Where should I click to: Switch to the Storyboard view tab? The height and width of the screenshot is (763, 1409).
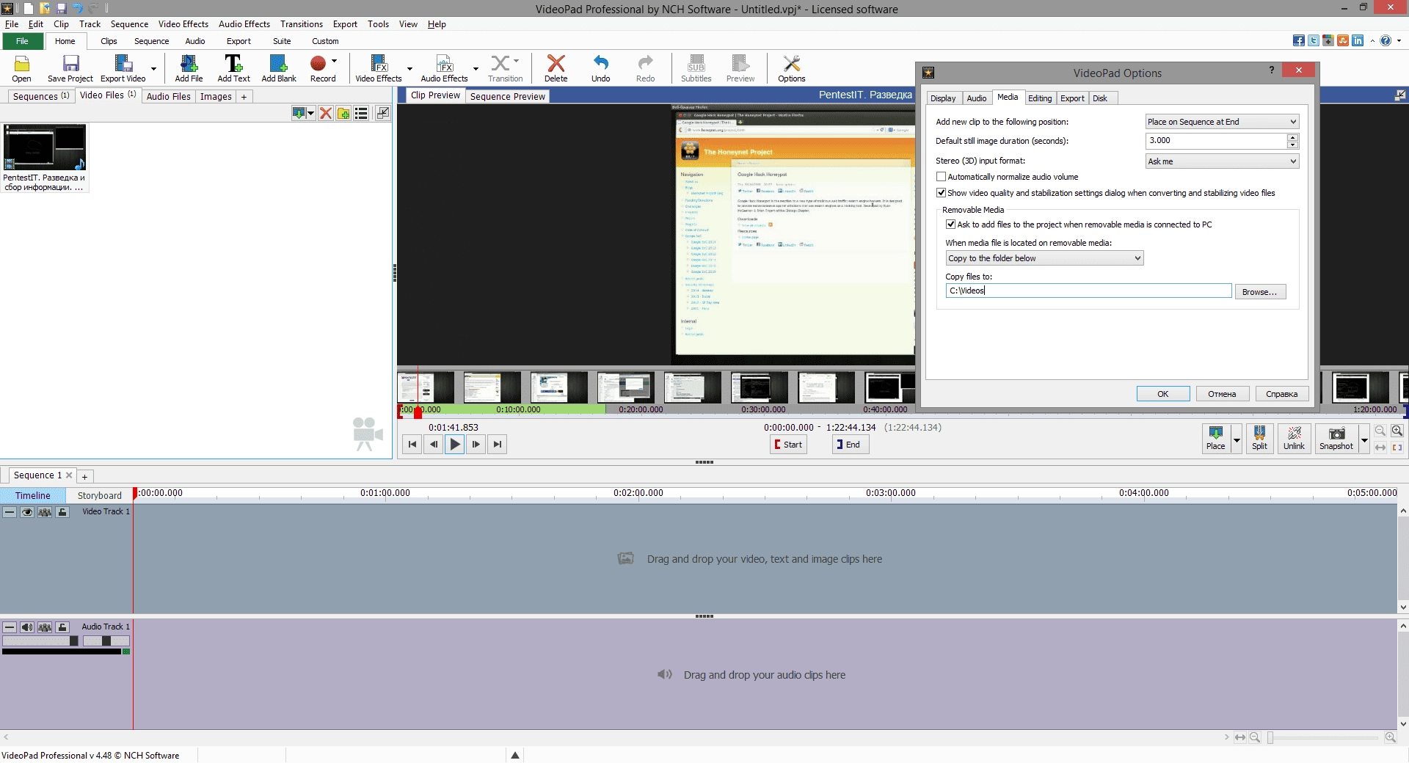tap(99, 496)
